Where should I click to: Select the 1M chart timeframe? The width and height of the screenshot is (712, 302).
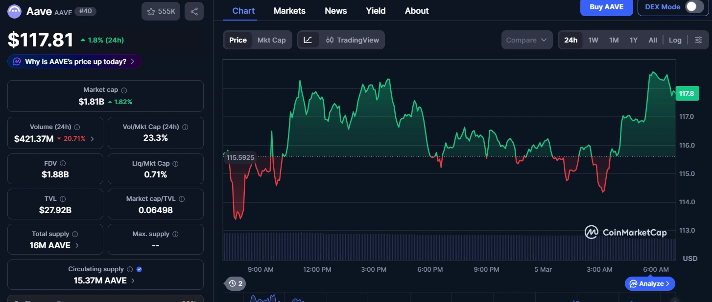(614, 40)
